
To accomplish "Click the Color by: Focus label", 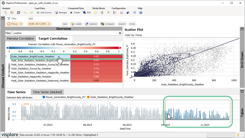I will (x=133, y=35).
